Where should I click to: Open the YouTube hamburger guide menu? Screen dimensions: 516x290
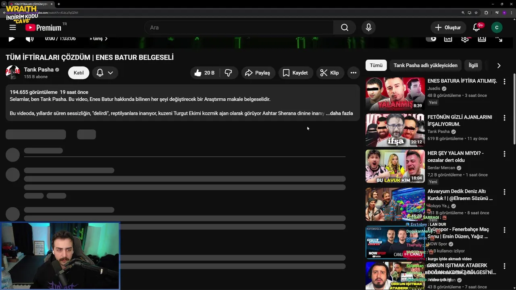[x=12, y=27]
